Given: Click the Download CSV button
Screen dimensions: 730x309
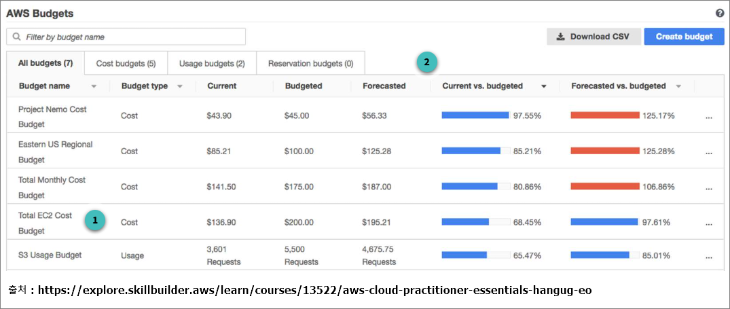Looking at the screenshot, I should tap(594, 36).
